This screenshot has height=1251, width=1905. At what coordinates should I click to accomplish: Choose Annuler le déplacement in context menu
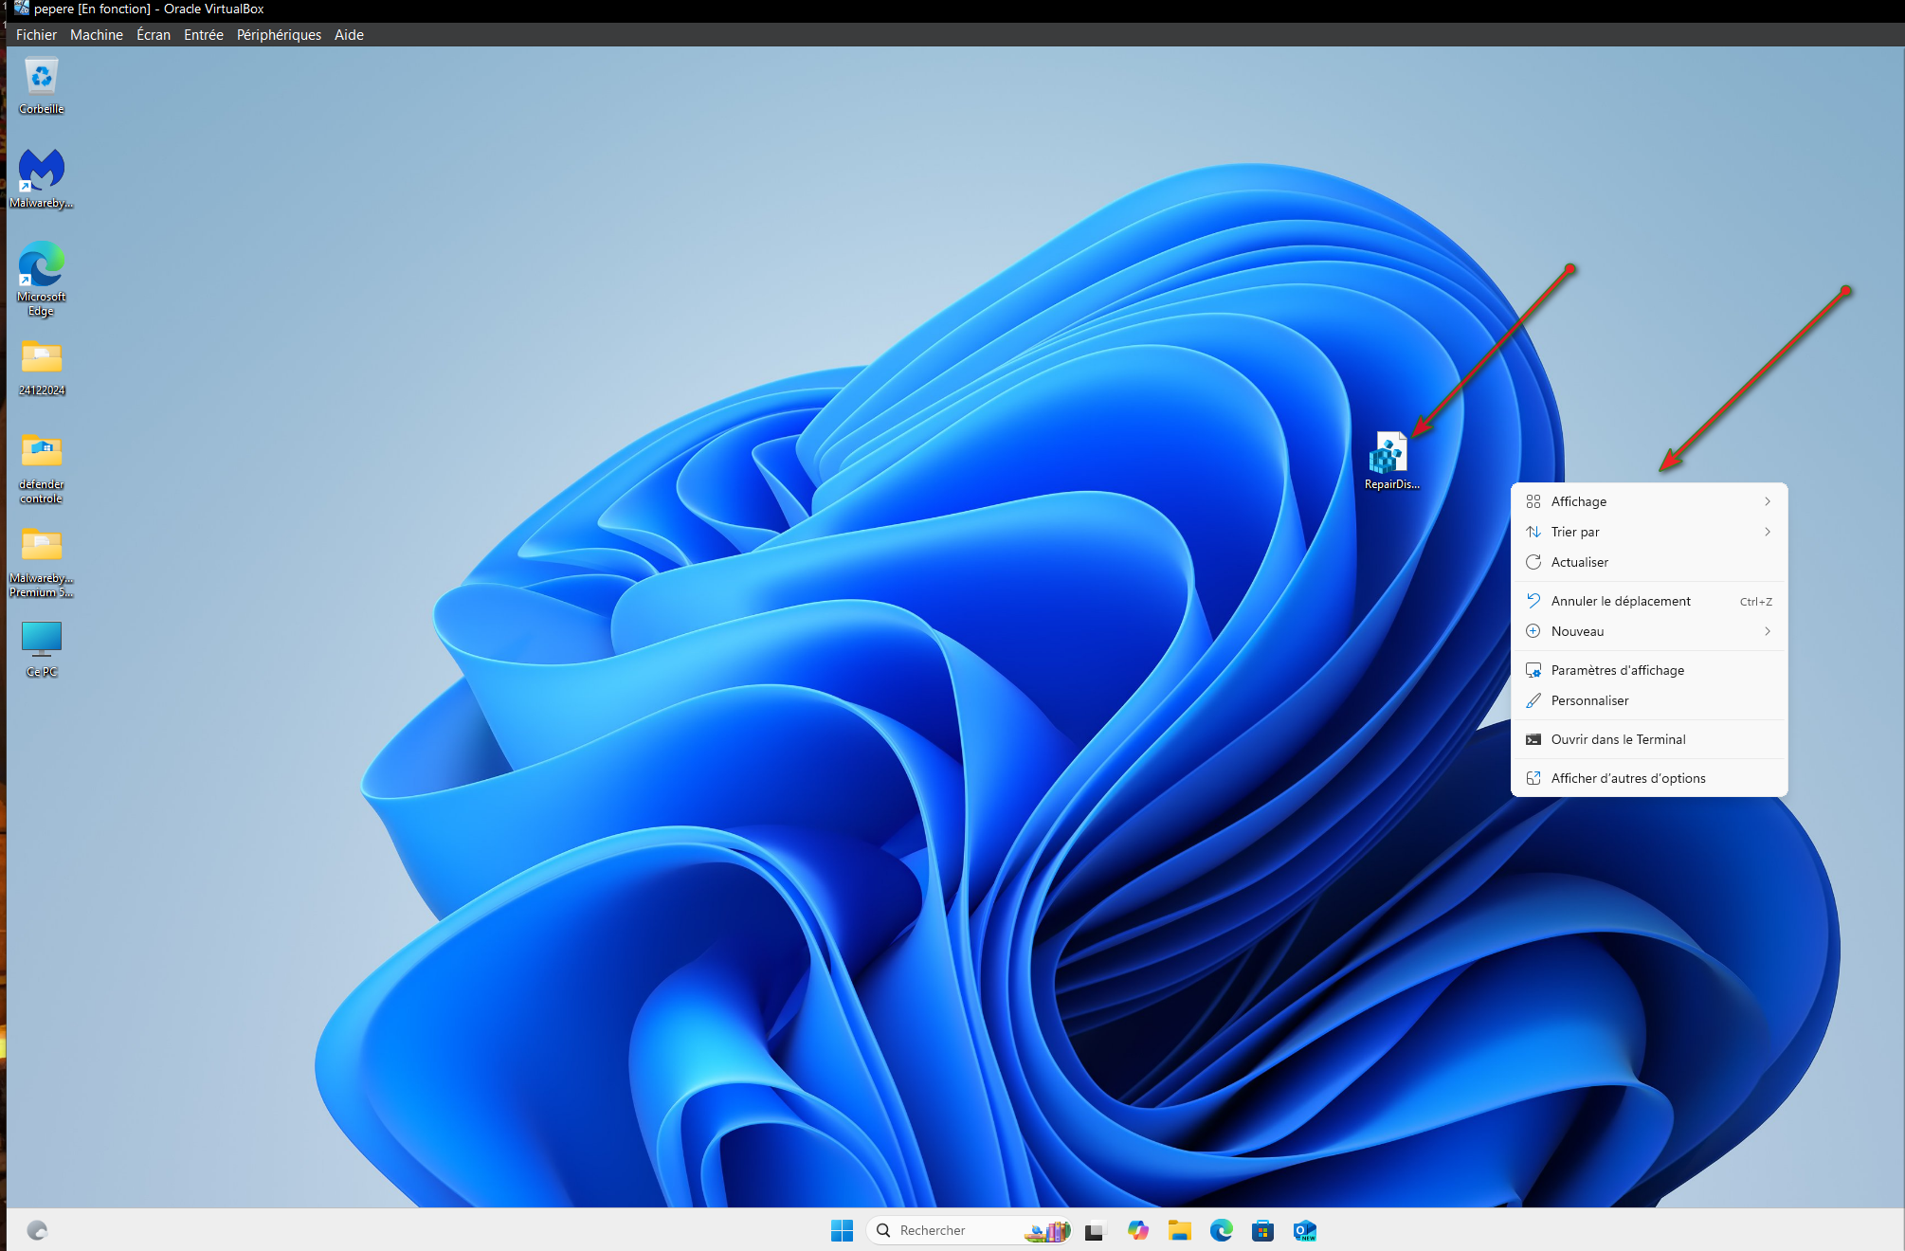[x=1649, y=601]
